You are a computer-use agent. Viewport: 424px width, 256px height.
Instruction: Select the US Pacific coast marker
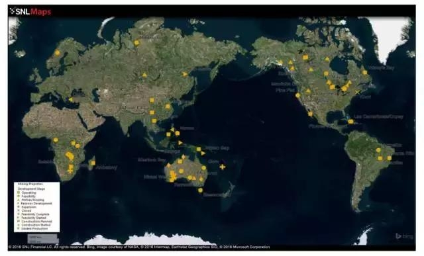point(297,95)
